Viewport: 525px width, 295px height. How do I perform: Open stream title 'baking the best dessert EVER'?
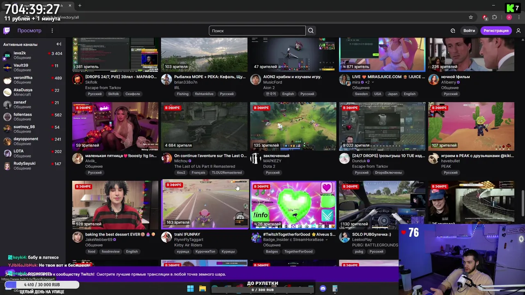(121, 234)
